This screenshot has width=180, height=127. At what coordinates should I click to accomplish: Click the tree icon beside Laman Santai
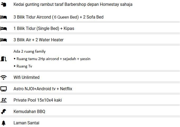click(3, 123)
